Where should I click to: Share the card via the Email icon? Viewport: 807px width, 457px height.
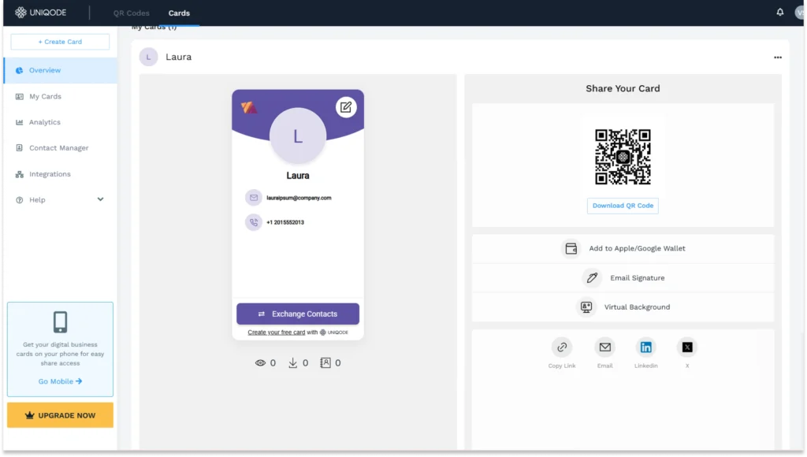pos(604,347)
